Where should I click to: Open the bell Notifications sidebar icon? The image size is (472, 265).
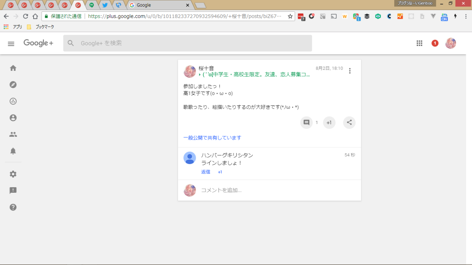click(x=13, y=151)
